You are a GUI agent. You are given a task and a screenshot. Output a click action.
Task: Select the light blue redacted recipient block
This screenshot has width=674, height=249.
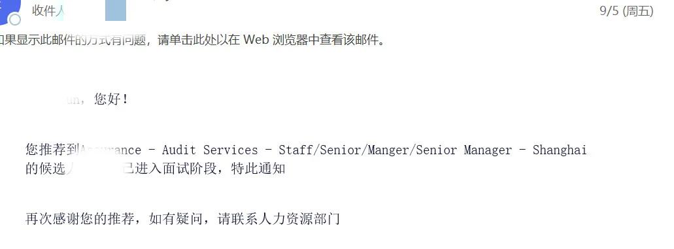[116, 11]
